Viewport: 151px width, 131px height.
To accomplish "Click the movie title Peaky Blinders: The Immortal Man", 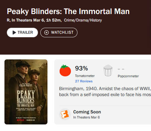I will click(x=68, y=11).
